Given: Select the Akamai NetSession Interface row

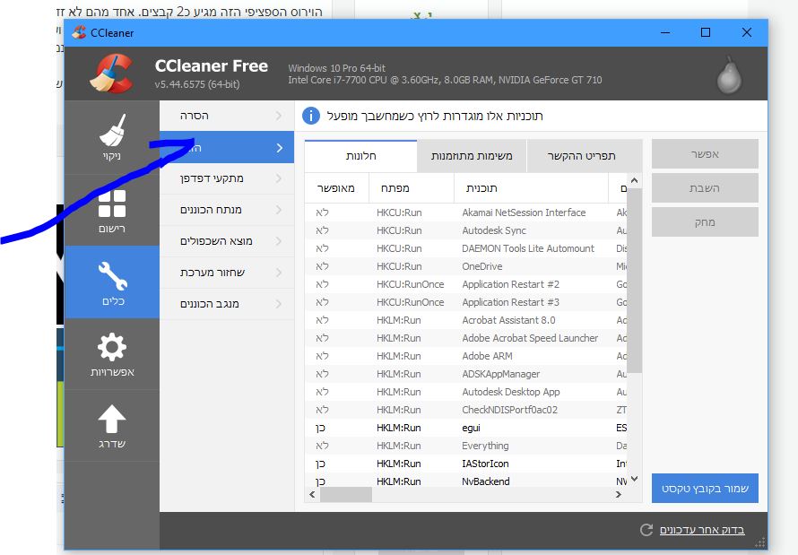Looking at the screenshot, I should (465, 212).
